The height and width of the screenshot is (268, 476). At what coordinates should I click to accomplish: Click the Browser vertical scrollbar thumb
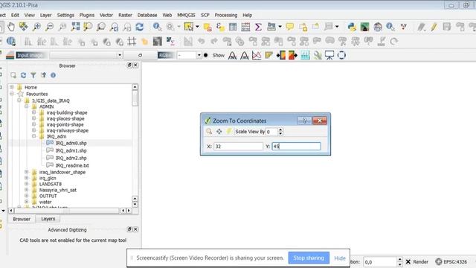click(135, 98)
